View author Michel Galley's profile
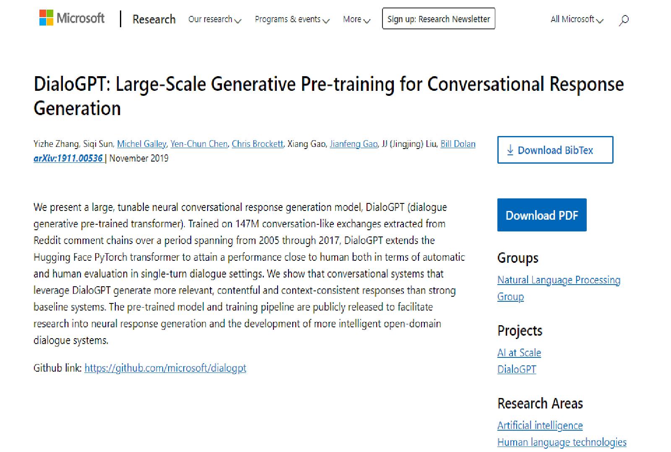 141,144
